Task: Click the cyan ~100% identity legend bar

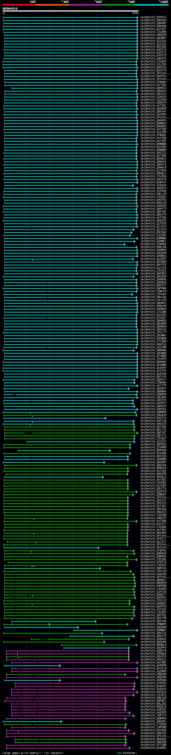Action: pos(151,5)
